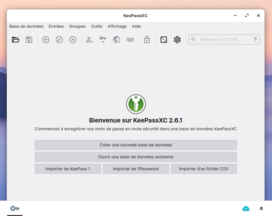Copy URL using the globe icon
272x216 pixels.
click(x=117, y=40)
